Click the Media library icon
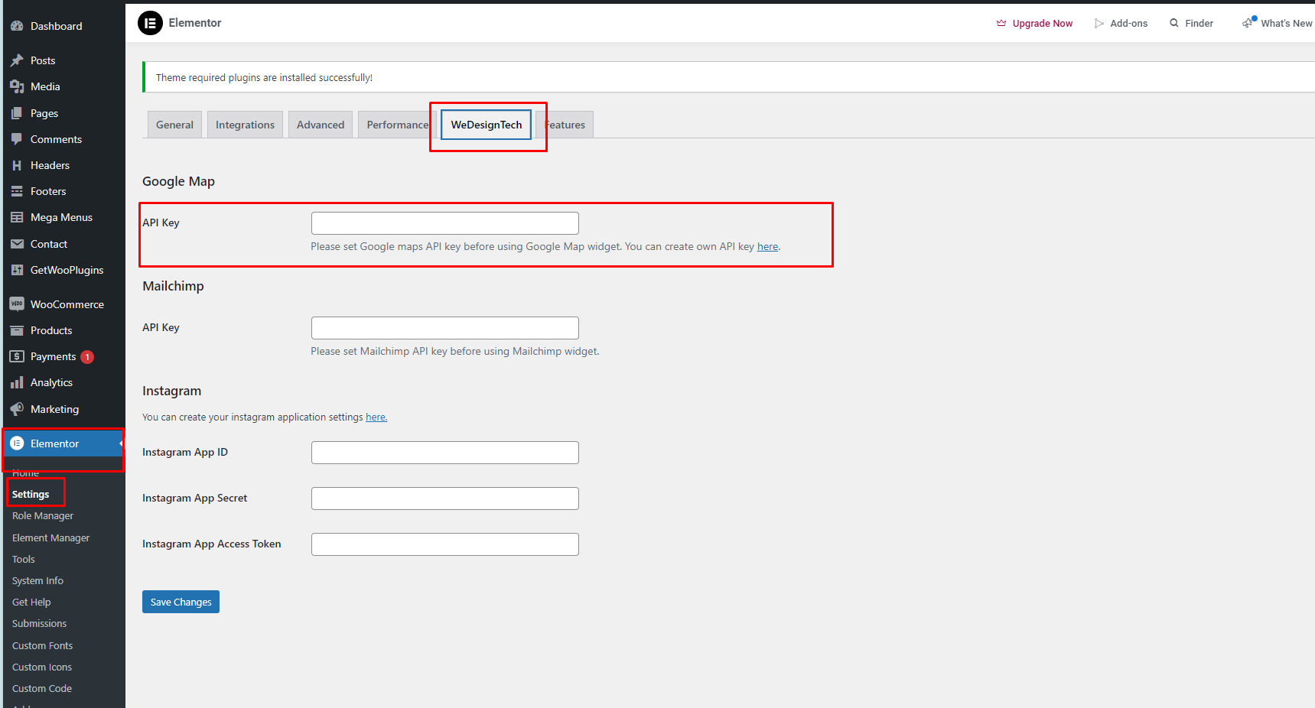Screen dimensions: 1315x708 coord(17,86)
